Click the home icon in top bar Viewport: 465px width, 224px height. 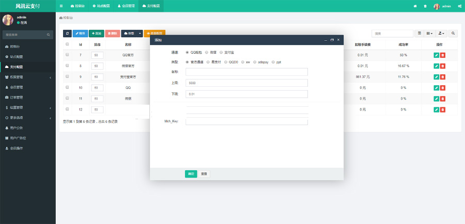(x=415, y=6)
